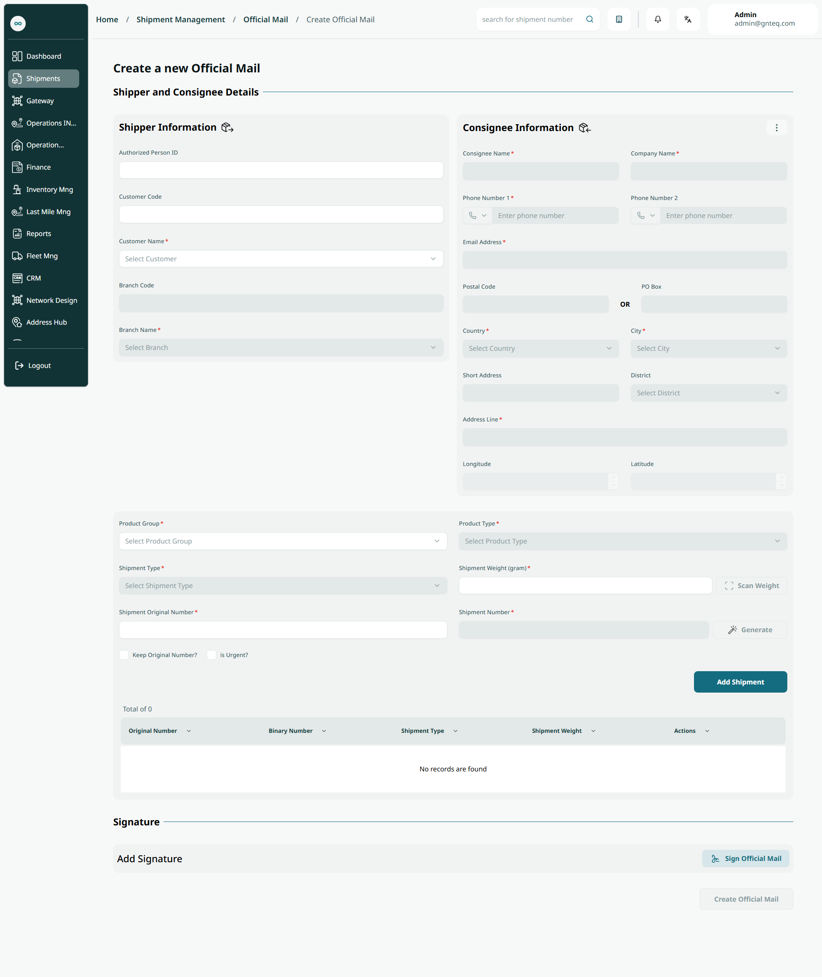
Task: Click the Scan Weight button
Action: coord(752,586)
